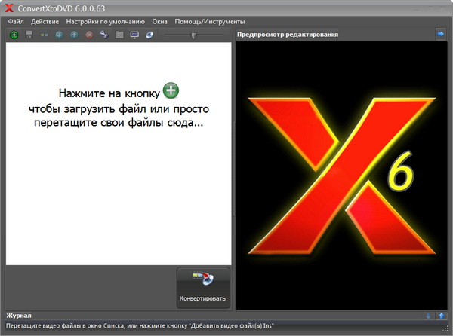Collapse the log with the down arrow
453x336 pixels.
click(428, 316)
